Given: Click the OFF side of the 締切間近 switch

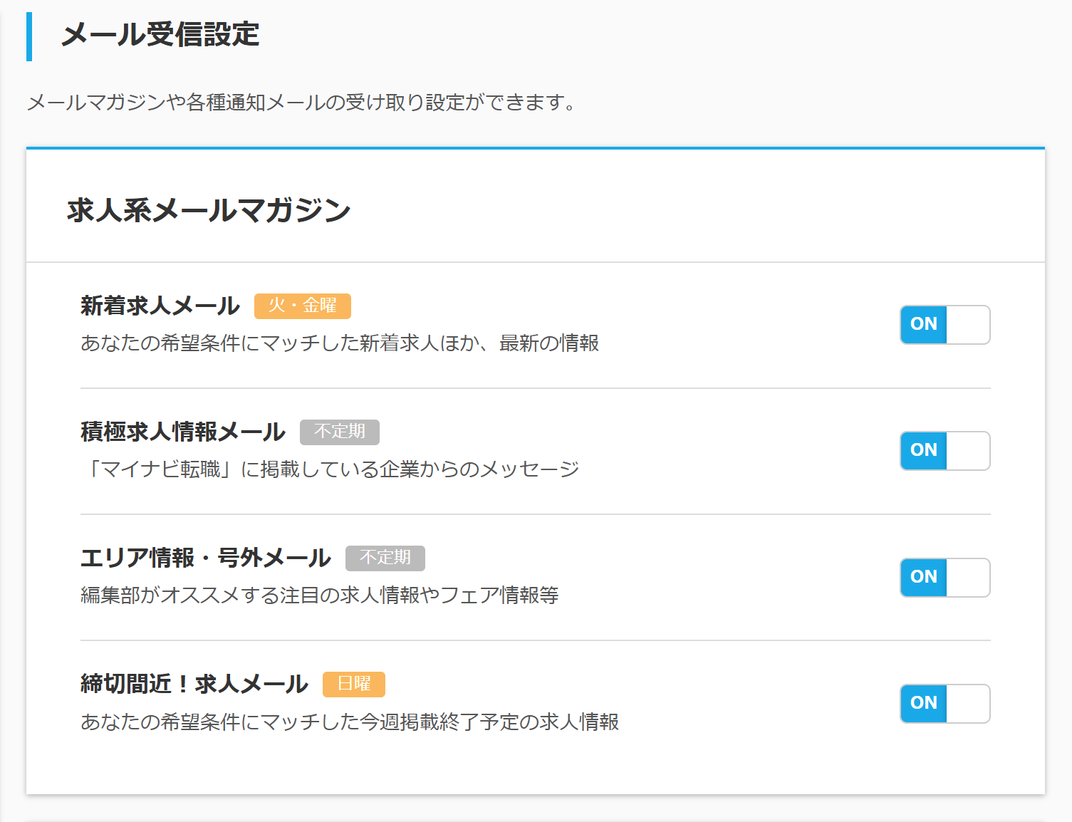Looking at the screenshot, I should tap(967, 704).
